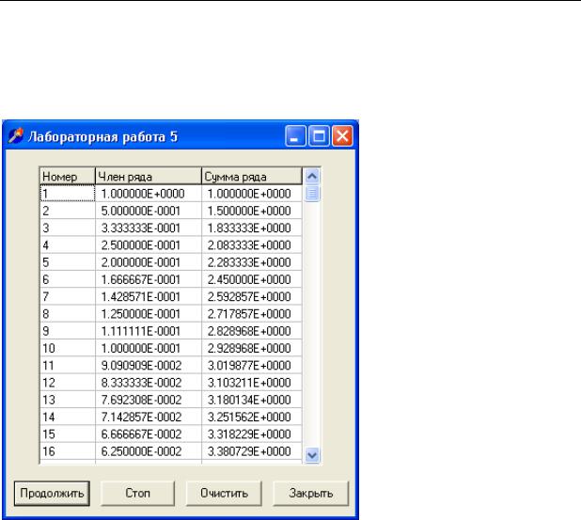Select the sum cell 3.019877E+0000

[252, 365]
